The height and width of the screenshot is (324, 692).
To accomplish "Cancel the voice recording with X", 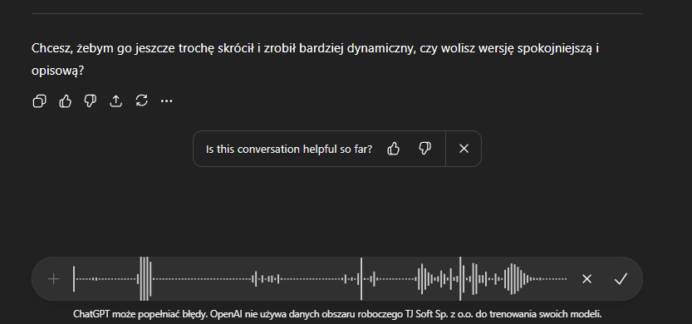I will pos(586,279).
